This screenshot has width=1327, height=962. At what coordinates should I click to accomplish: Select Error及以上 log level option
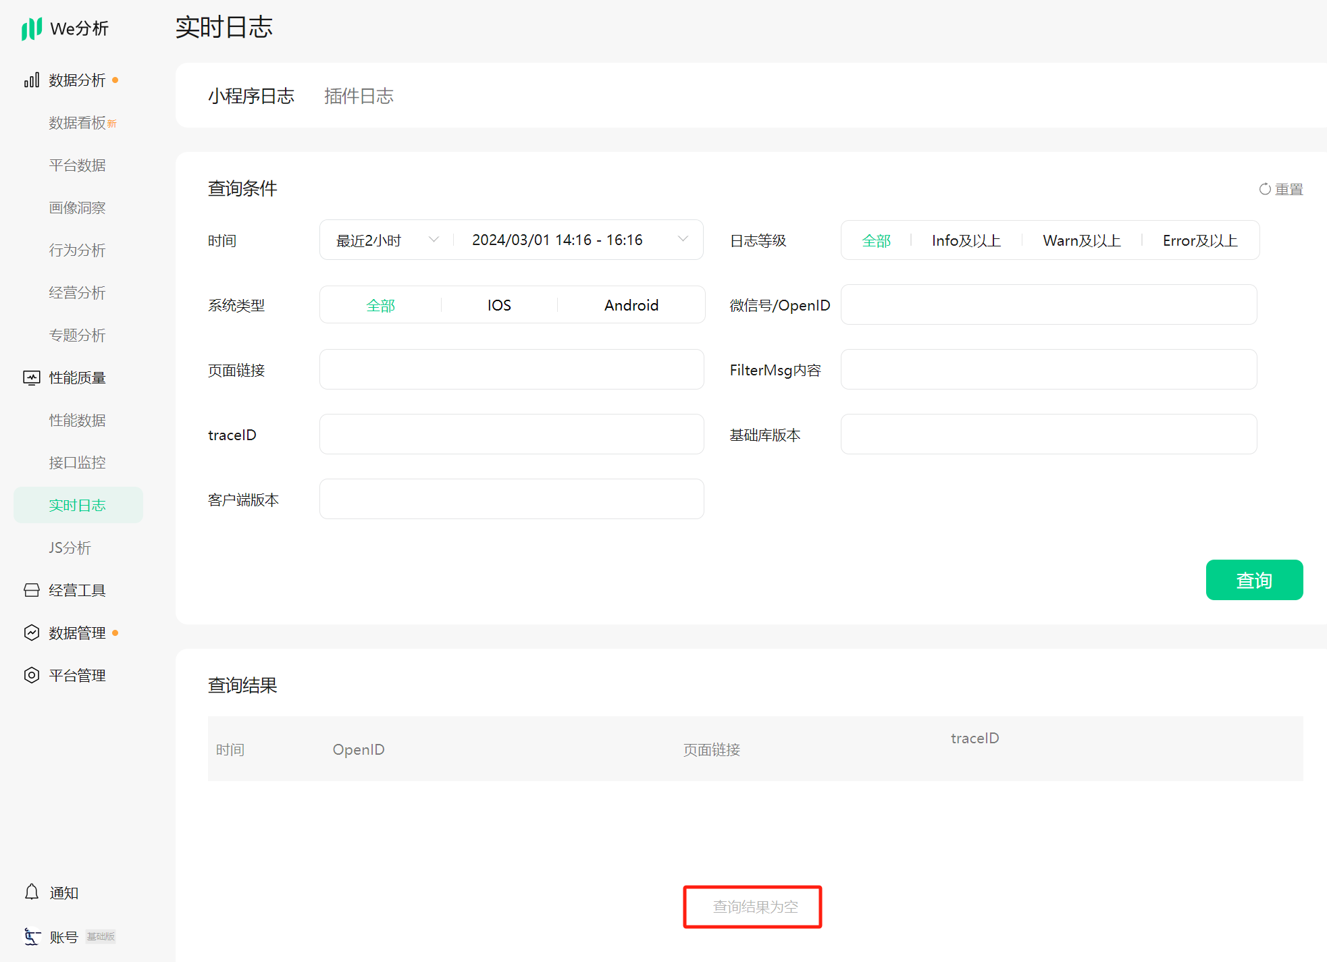[1199, 241]
